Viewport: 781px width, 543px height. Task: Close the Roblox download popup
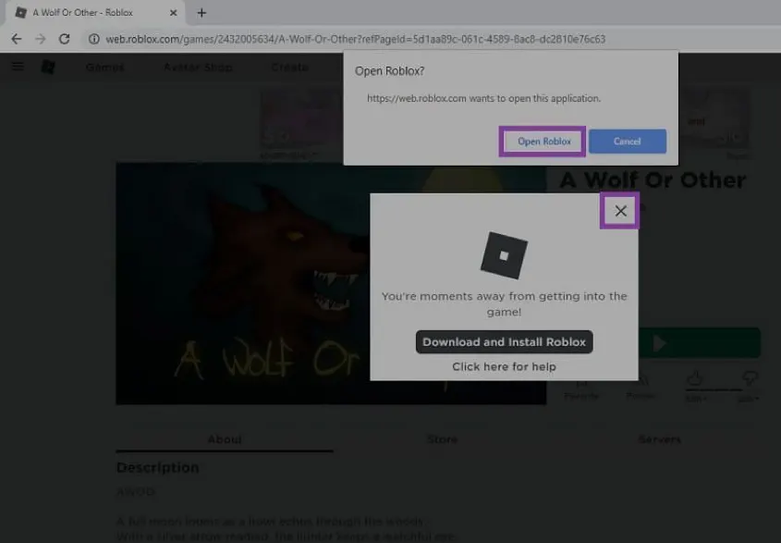pos(620,211)
